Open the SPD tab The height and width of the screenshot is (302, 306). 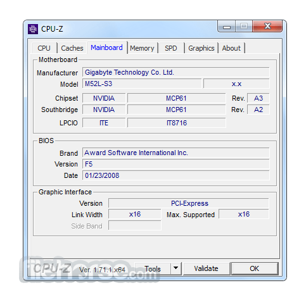pos(171,48)
